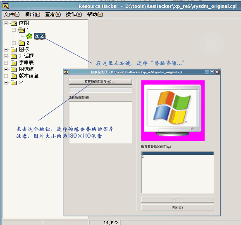Select the 版本信息 tree label

coord(29,76)
